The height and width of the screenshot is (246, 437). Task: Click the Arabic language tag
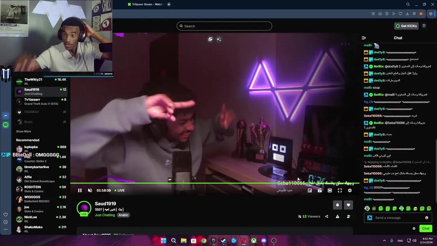[x=123, y=215]
